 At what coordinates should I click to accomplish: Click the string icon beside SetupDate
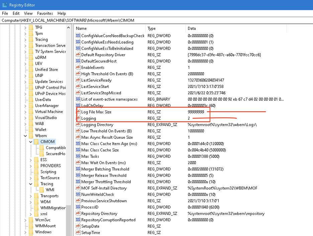pyautogui.click(x=78, y=226)
